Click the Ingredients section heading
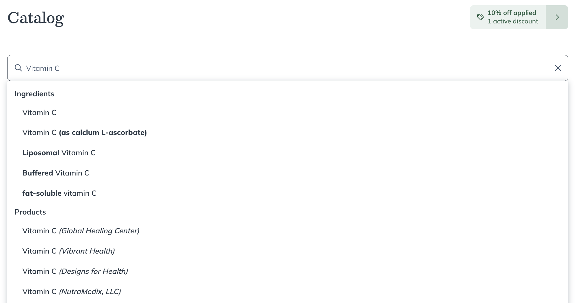Viewport: 576px width, 303px height. pyautogui.click(x=34, y=94)
